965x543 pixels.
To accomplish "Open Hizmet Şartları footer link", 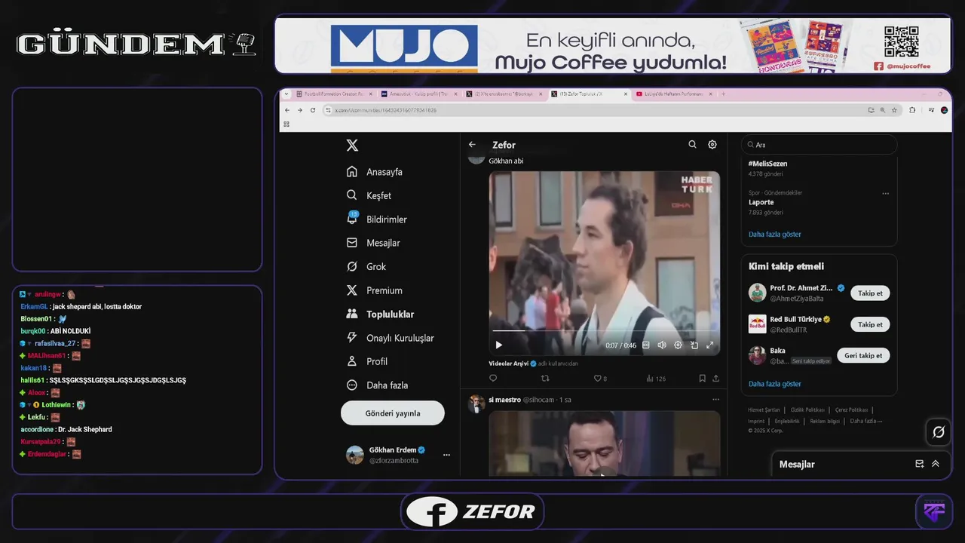I will pos(764,410).
